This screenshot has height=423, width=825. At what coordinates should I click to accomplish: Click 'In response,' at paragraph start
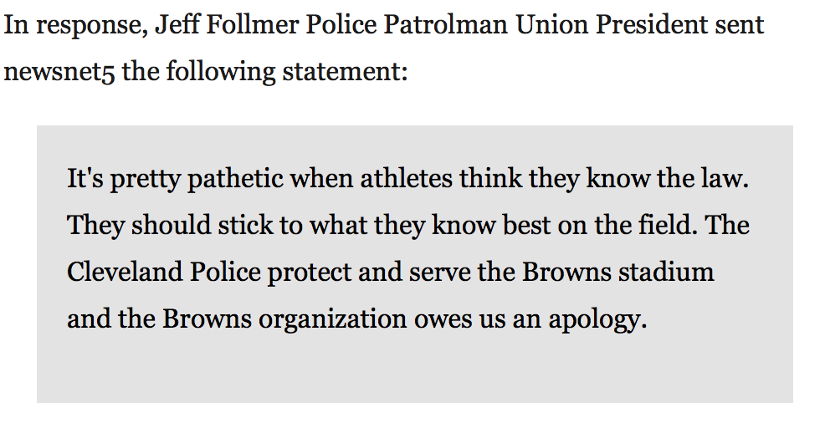point(76,25)
